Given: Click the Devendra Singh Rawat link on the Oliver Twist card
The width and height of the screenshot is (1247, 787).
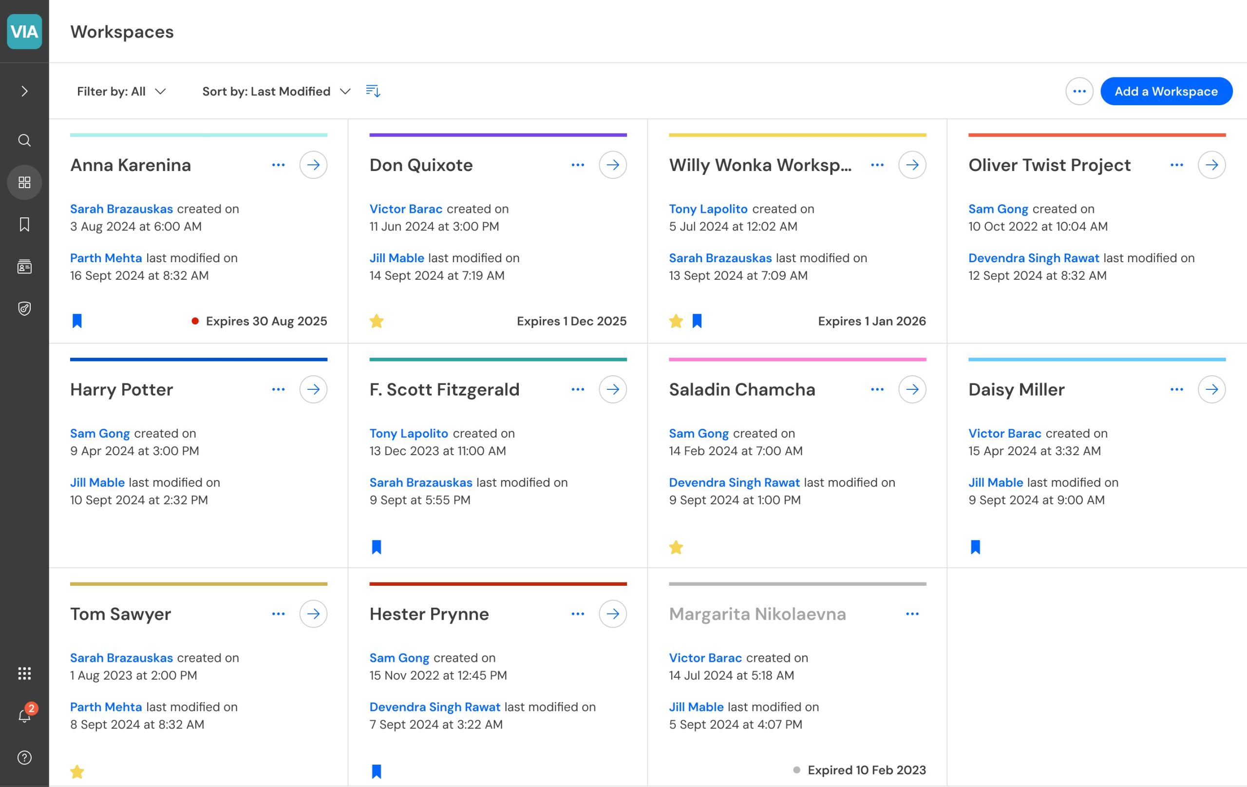Looking at the screenshot, I should pos(1033,258).
